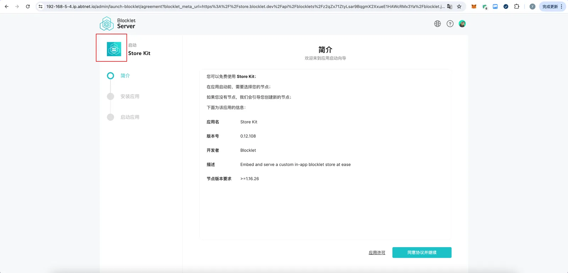Screen dimensions: 568x273
Task: View site information icon in address bar
Action: 40,6
